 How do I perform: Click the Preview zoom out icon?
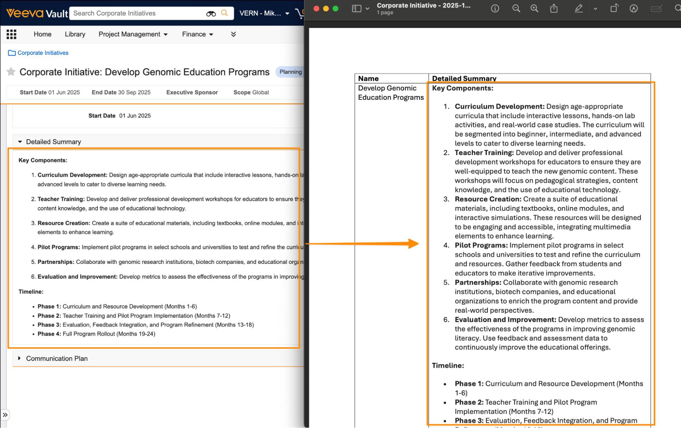516,9
